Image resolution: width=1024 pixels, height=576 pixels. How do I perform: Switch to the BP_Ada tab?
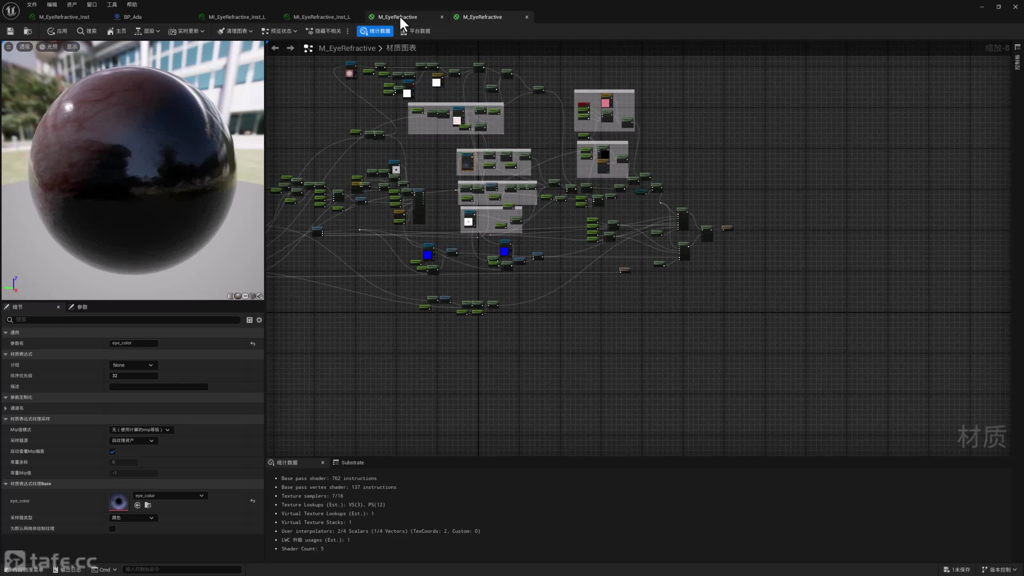132,17
